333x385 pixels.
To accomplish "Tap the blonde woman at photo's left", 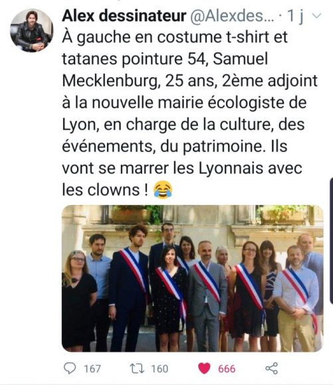I will [x=78, y=301].
